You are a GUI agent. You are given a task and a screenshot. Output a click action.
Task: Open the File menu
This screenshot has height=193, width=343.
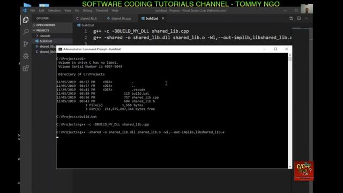click(33, 11)
